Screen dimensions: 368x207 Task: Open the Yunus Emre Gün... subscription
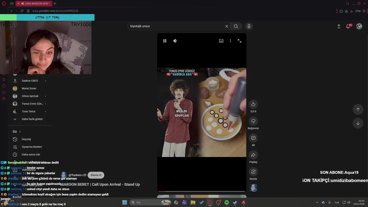(32, 104)
